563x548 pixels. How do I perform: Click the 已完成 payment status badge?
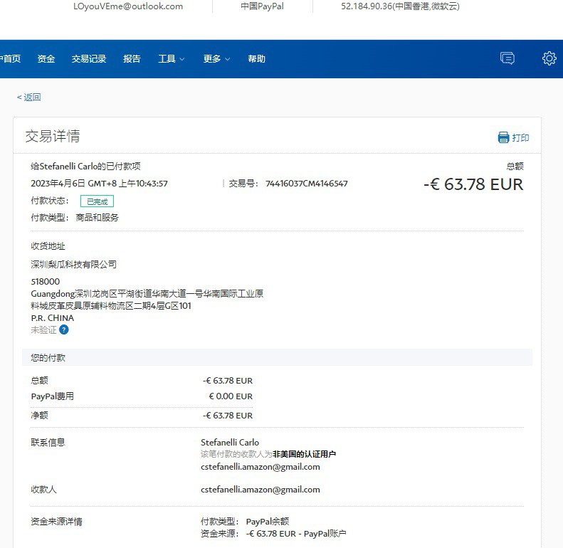click(x=96, y=201)
